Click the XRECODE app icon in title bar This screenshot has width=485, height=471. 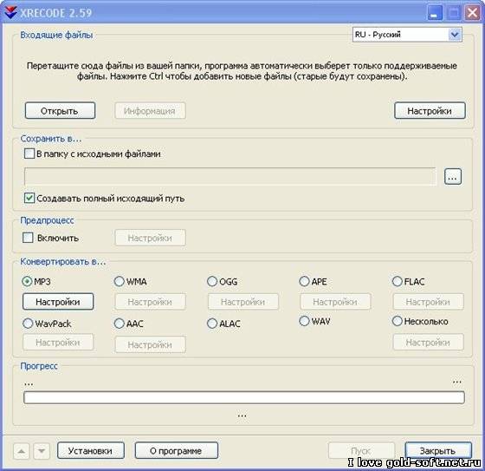(x=10, y=12)
